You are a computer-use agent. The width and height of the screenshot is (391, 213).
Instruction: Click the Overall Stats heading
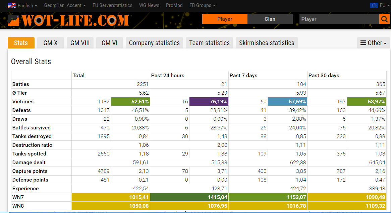(x=31, y=62)
